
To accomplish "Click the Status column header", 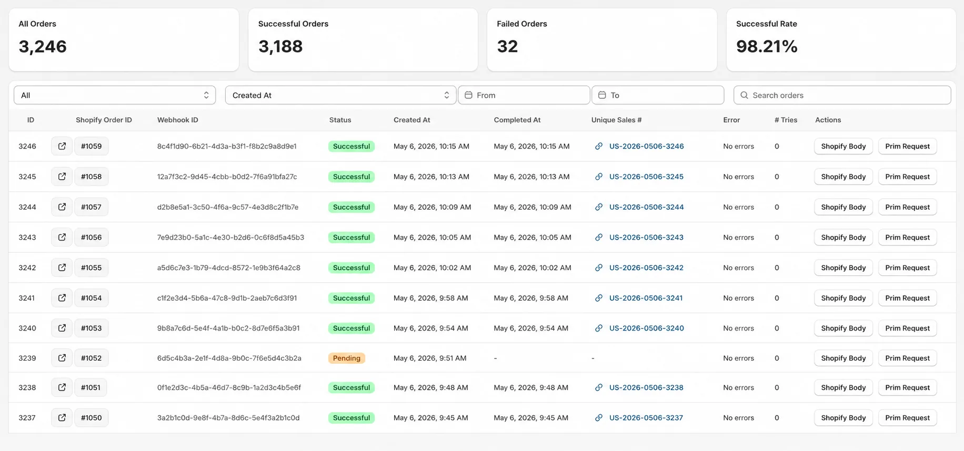I will tap(340, 120).
